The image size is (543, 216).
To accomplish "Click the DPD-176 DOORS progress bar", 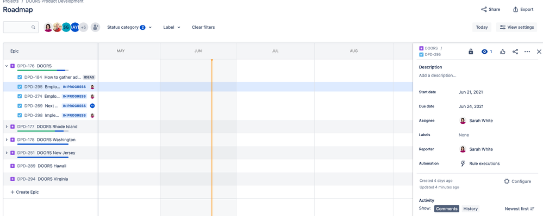I will (x=43, y=70).
